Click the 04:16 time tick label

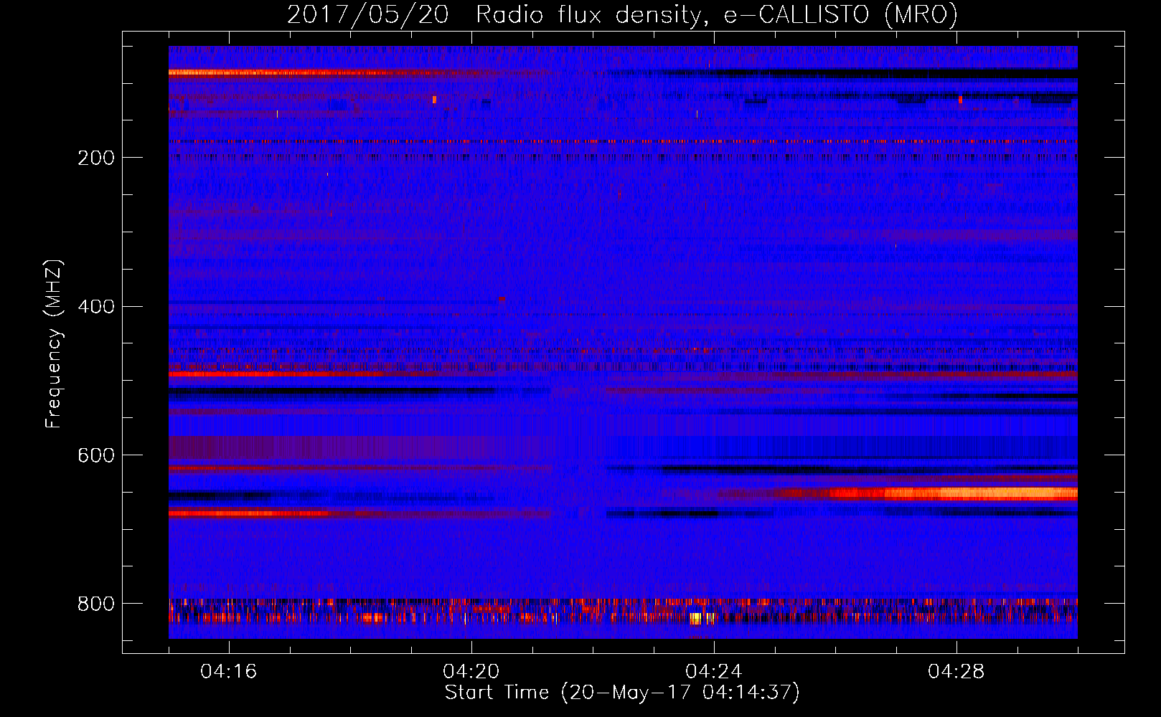point(228,672)
